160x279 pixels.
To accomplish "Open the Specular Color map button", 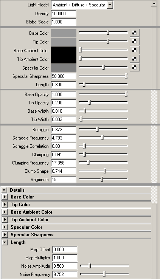I will point(135,67).
